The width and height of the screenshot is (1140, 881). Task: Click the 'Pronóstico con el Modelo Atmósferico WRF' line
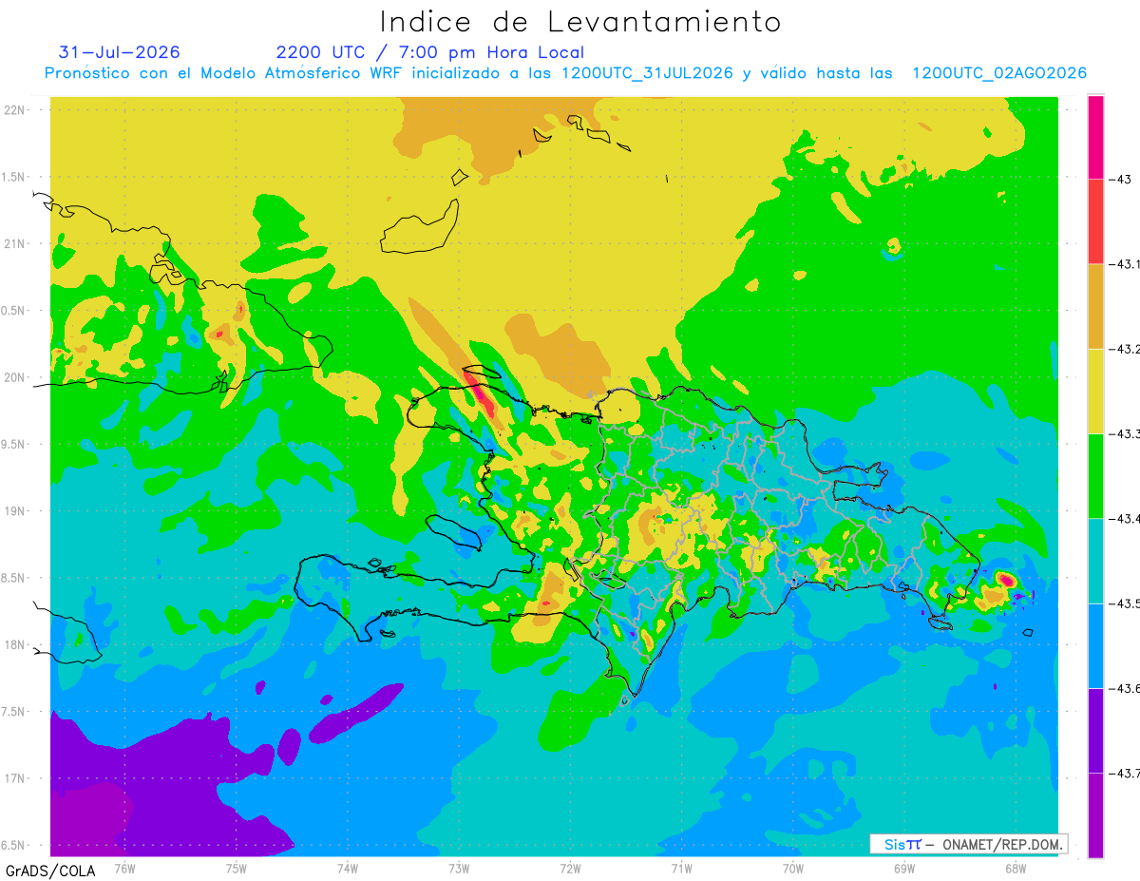point(565,73)
